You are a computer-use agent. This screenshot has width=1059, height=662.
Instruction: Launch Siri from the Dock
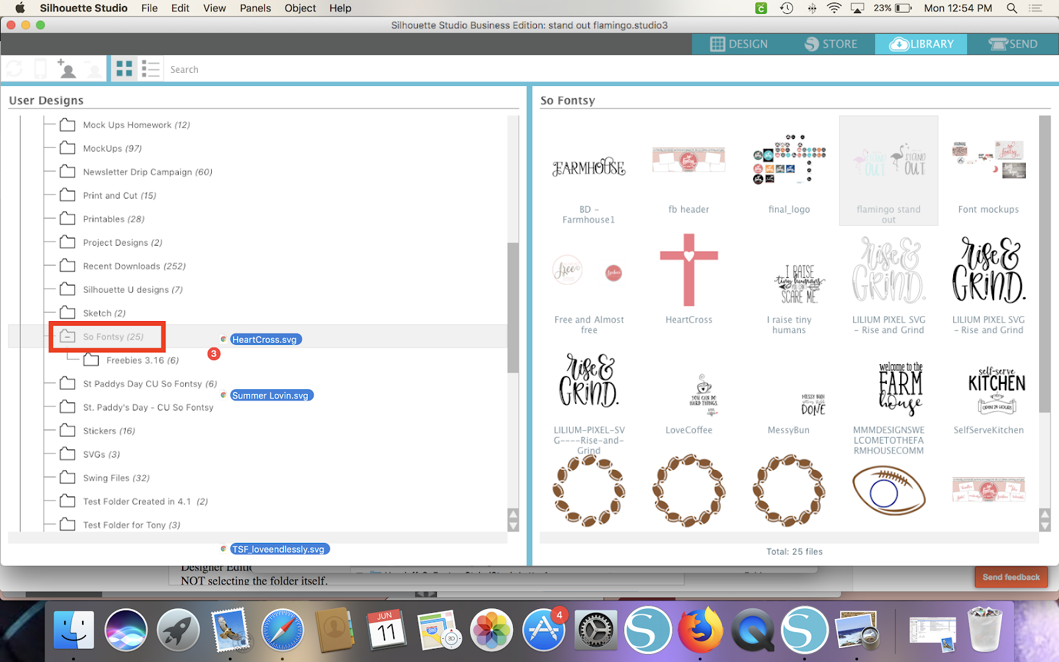click(126, 630)
